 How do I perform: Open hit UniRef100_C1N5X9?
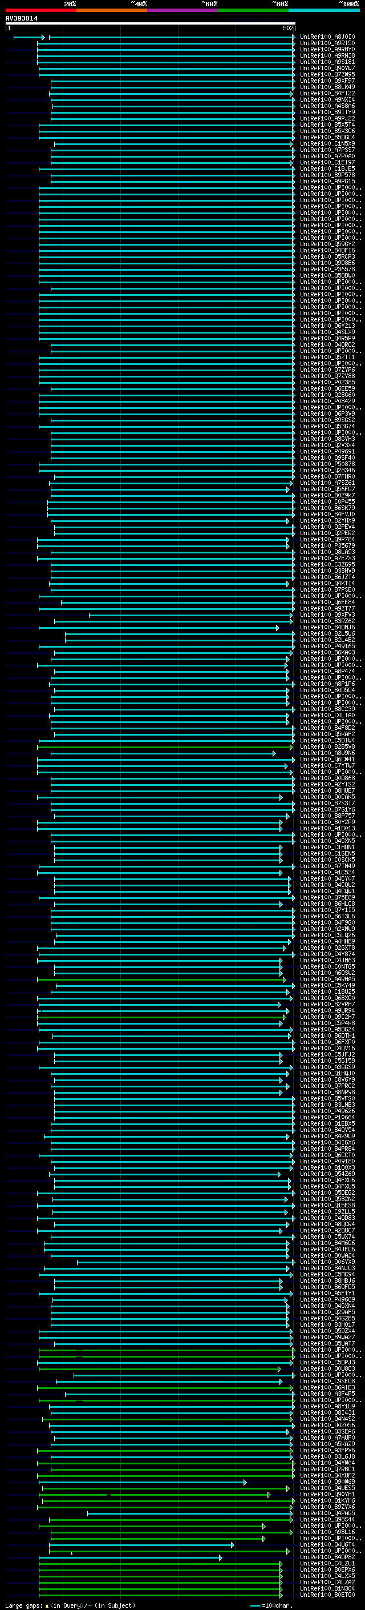click(327, 144)
